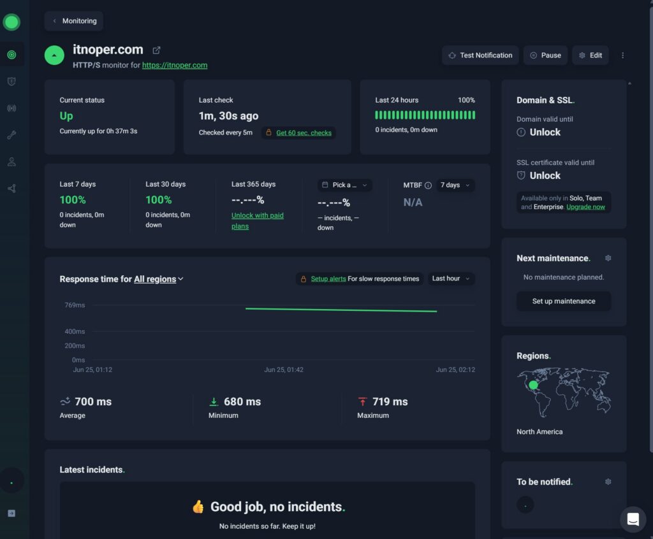
Task: Click the lock icon beside Get 60 sec. checks
Action: coord(268,133)
